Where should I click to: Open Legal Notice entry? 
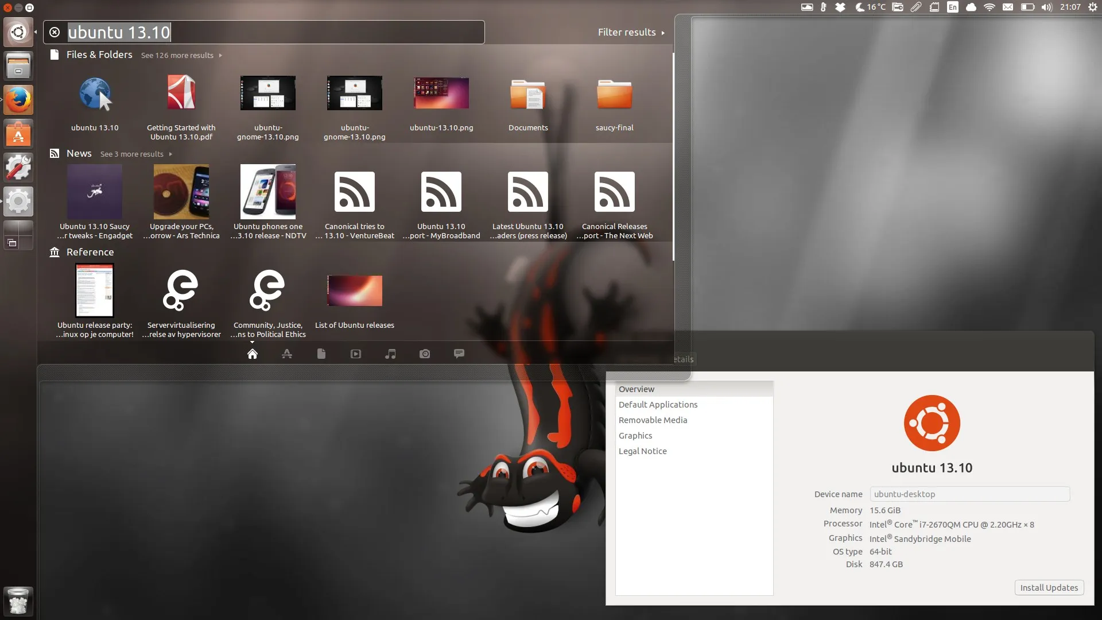642,451
